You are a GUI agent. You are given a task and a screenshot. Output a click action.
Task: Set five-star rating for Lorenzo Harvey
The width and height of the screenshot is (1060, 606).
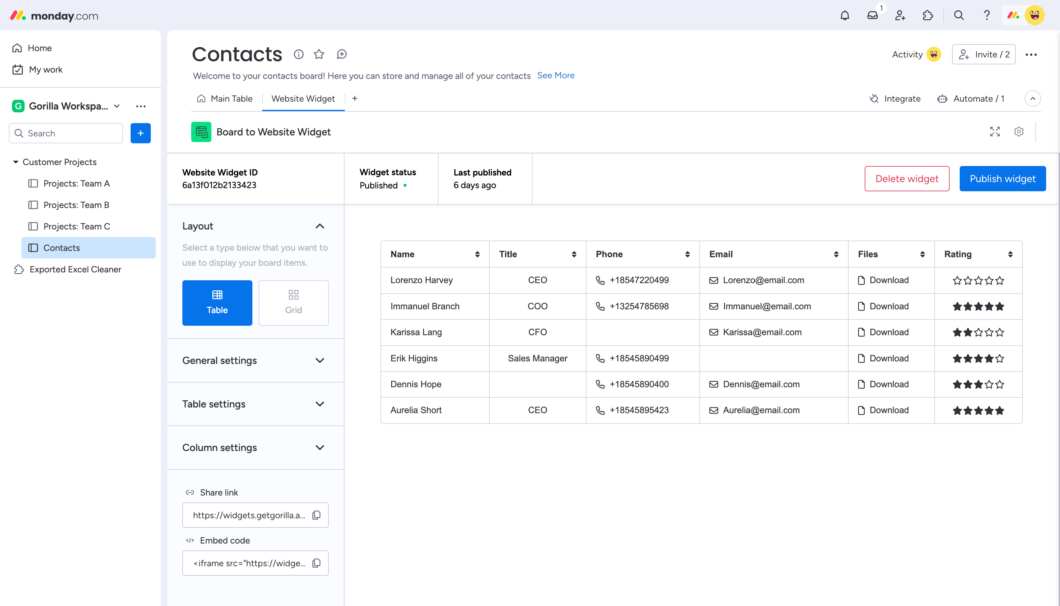(1000, 281)
